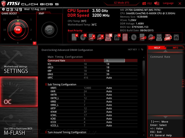This screenshot has height=138, width=185.
Task: Click the clock icon beside the time
Action: 3,9
